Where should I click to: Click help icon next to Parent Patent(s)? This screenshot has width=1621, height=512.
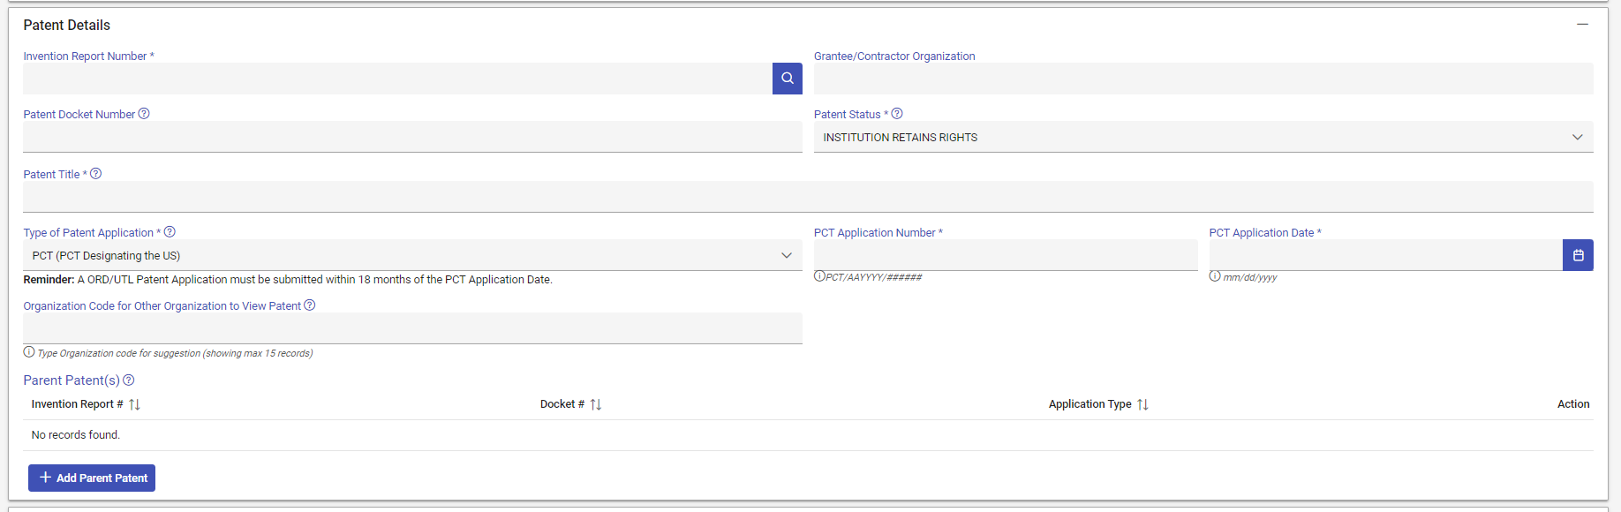(x=129, y=380)
